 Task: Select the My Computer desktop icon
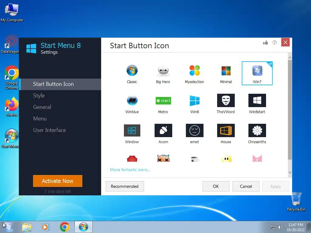click(12, 12)
